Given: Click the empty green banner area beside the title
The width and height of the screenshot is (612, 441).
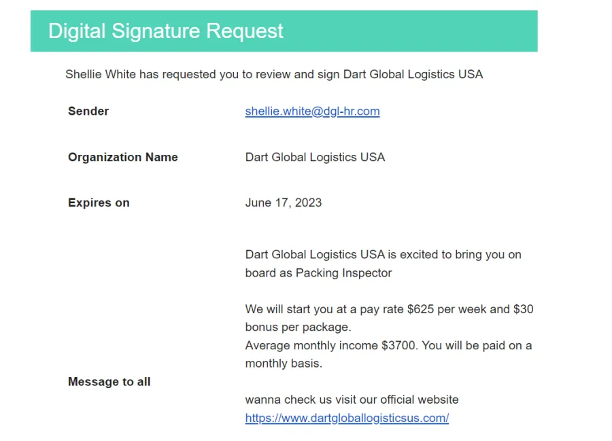Looking at the screenshot, I should pyautogui.click(x=410, y=31).
